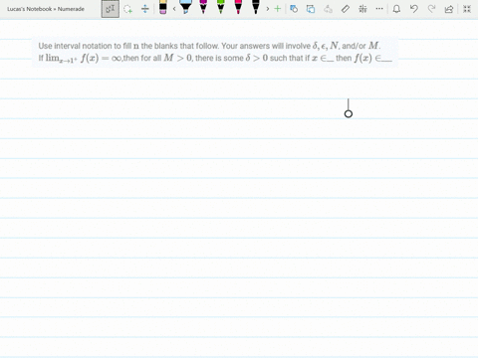Open the ruler tool
Viewport: 478px width, 358px height.
(x=346, y=9)
